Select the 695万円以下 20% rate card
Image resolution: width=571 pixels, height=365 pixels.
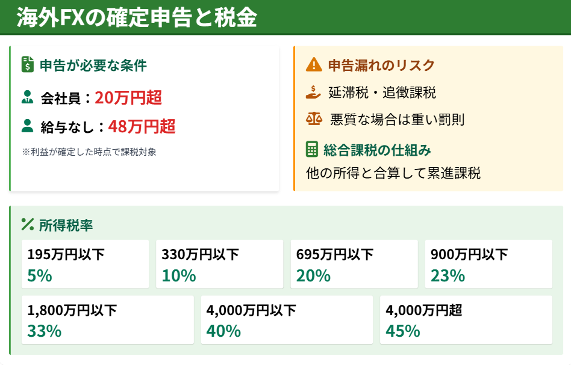354,264
